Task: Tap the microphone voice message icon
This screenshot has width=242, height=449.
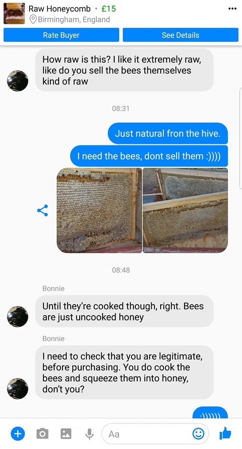Action: (89, 434)
